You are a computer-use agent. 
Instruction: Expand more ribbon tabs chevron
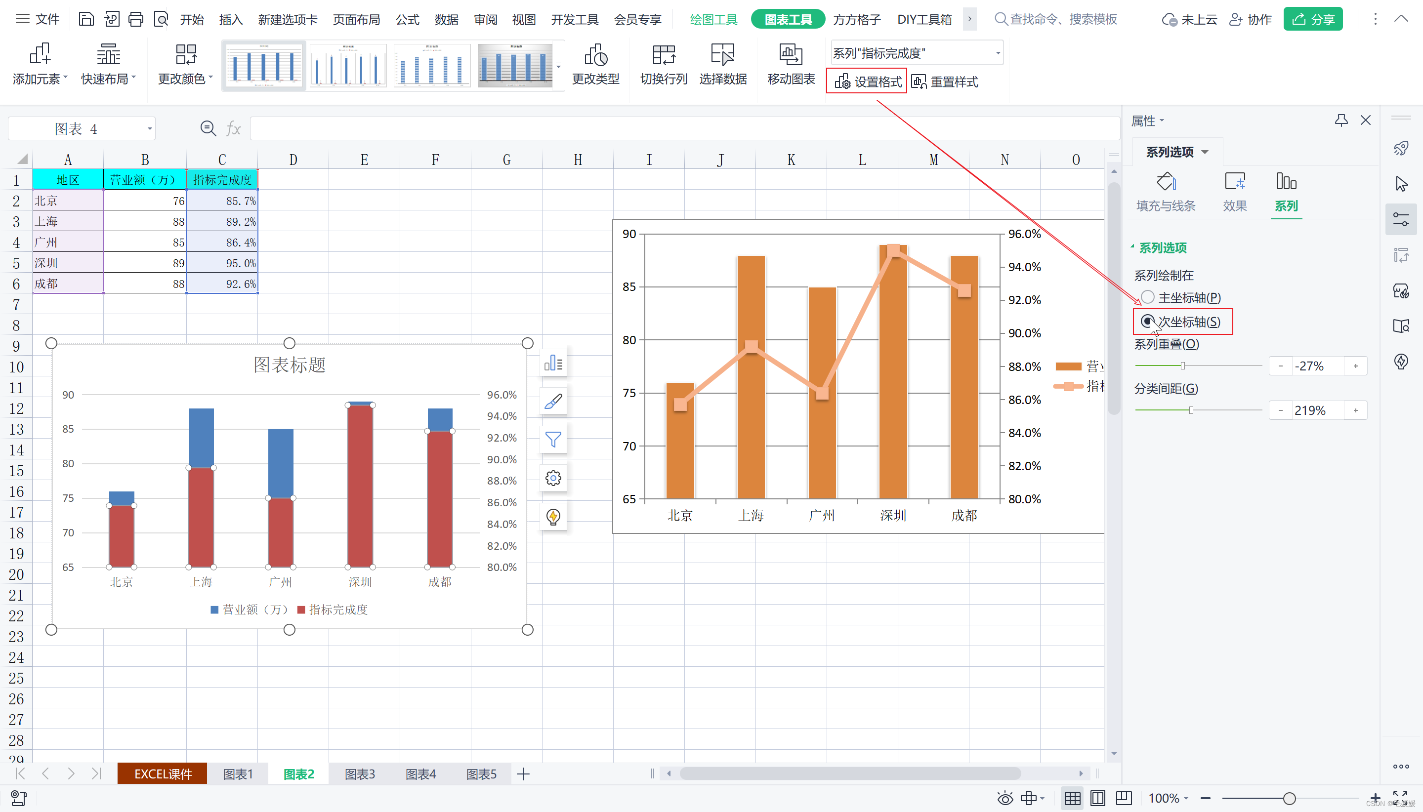coord(969,19)
